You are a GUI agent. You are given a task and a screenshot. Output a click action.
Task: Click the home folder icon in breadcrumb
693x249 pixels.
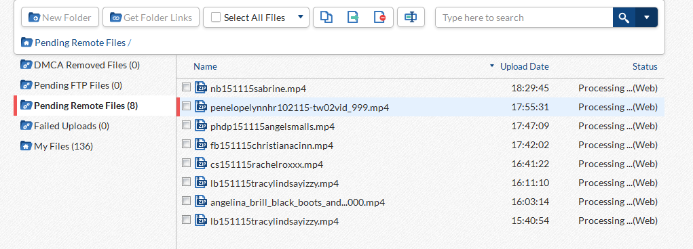click(x=26, y=43)
